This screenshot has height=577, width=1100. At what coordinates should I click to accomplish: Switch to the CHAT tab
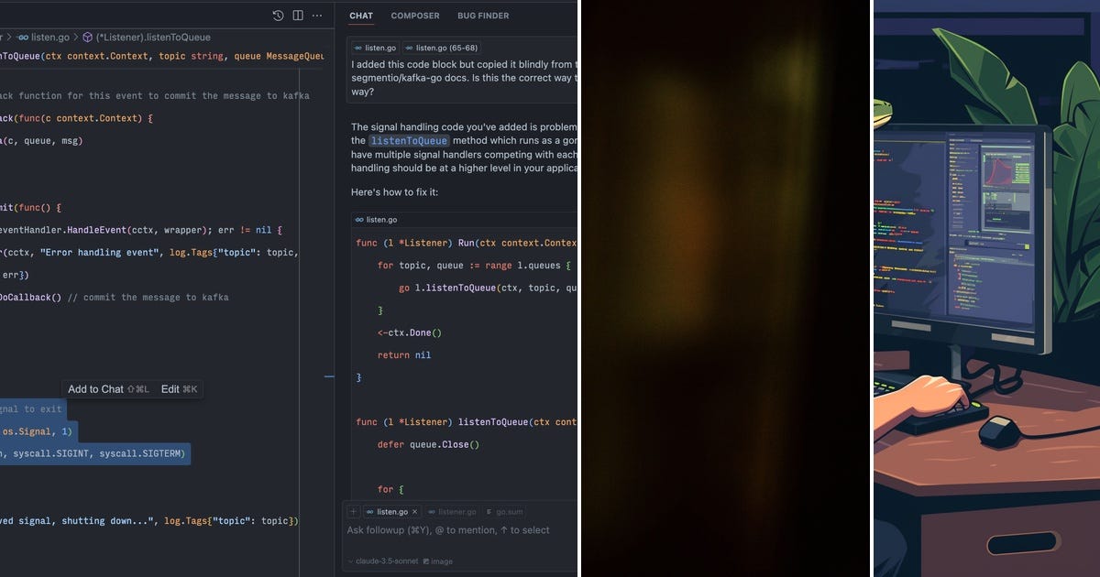tap(361, 16)
